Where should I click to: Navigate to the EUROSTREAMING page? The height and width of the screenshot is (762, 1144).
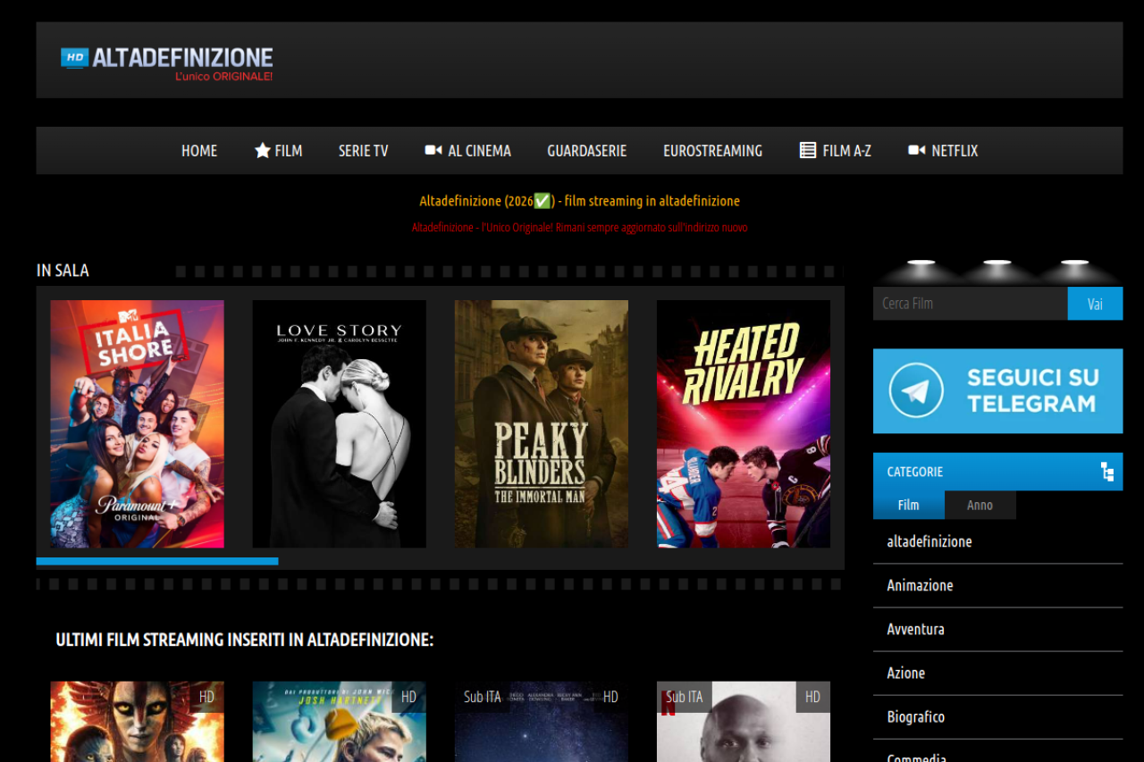click(712, 151)
